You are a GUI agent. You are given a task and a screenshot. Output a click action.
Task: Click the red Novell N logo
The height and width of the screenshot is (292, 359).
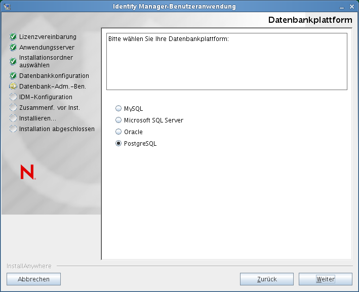point(28,172)
